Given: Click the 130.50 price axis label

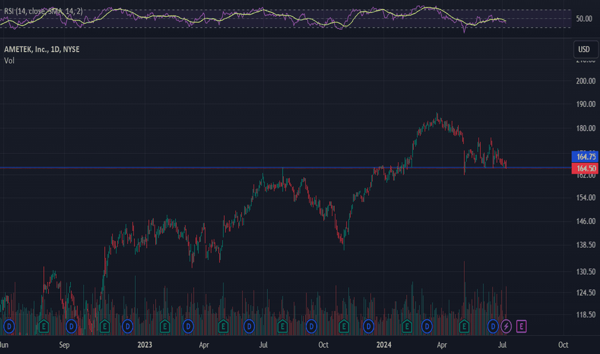Looking at the screenshot, I should (585, 272).
